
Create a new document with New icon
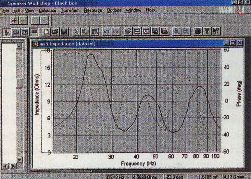point(46,32)
